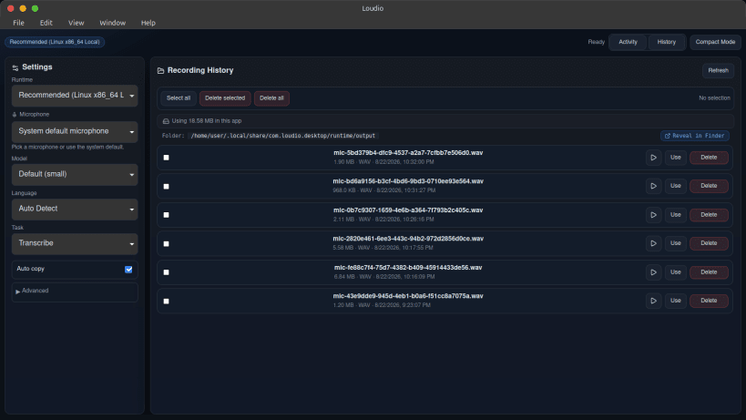Open the Microphone dropdown
The height and width of the screenshot is (420, 746).
tap(75, 131)
